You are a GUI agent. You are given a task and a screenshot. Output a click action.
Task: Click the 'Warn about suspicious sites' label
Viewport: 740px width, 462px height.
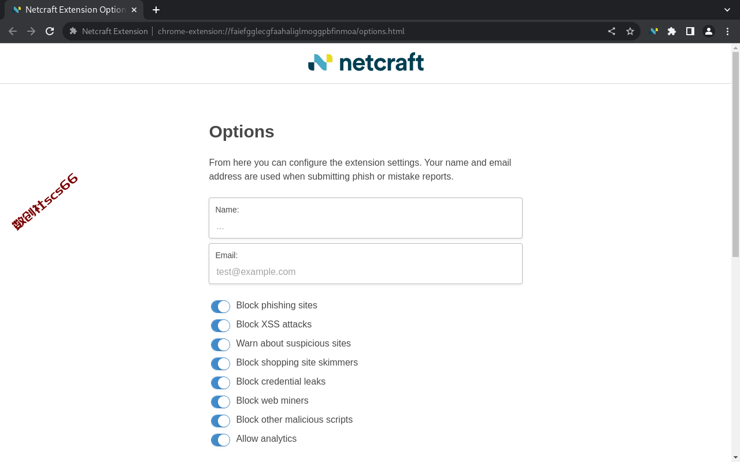coord(293,343)
